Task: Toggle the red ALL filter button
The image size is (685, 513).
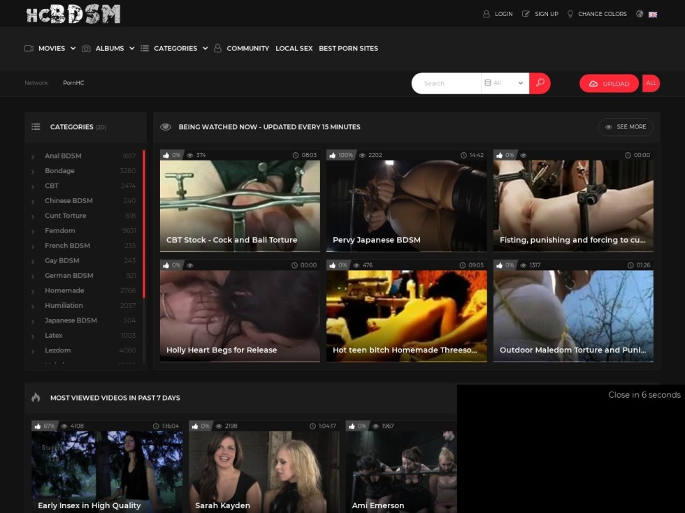Action: [651, 83]
